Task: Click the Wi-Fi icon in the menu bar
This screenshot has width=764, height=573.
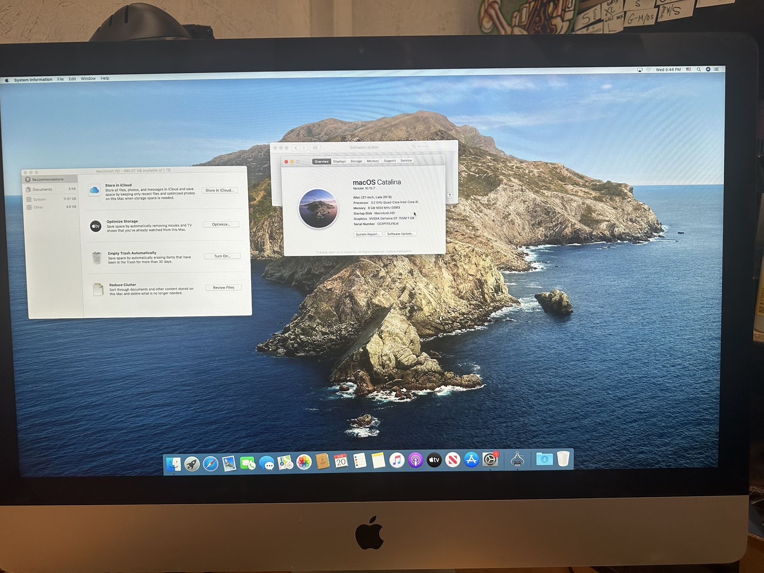Action: click(648, 69)
